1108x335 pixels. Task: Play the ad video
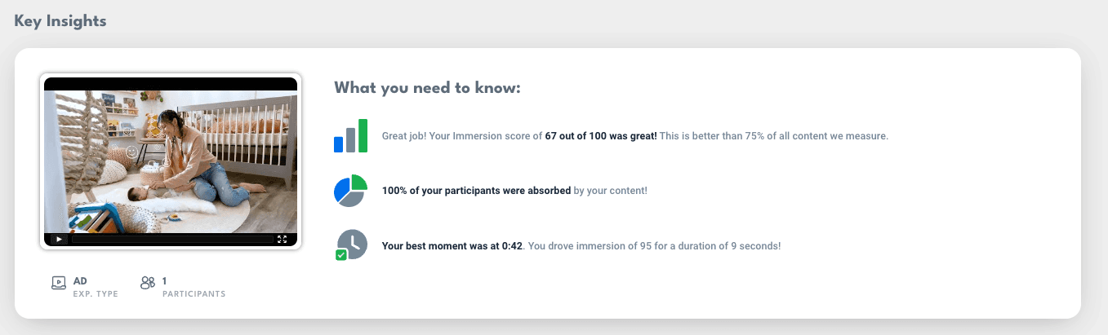pyautogui.click(x=58, y=240)
